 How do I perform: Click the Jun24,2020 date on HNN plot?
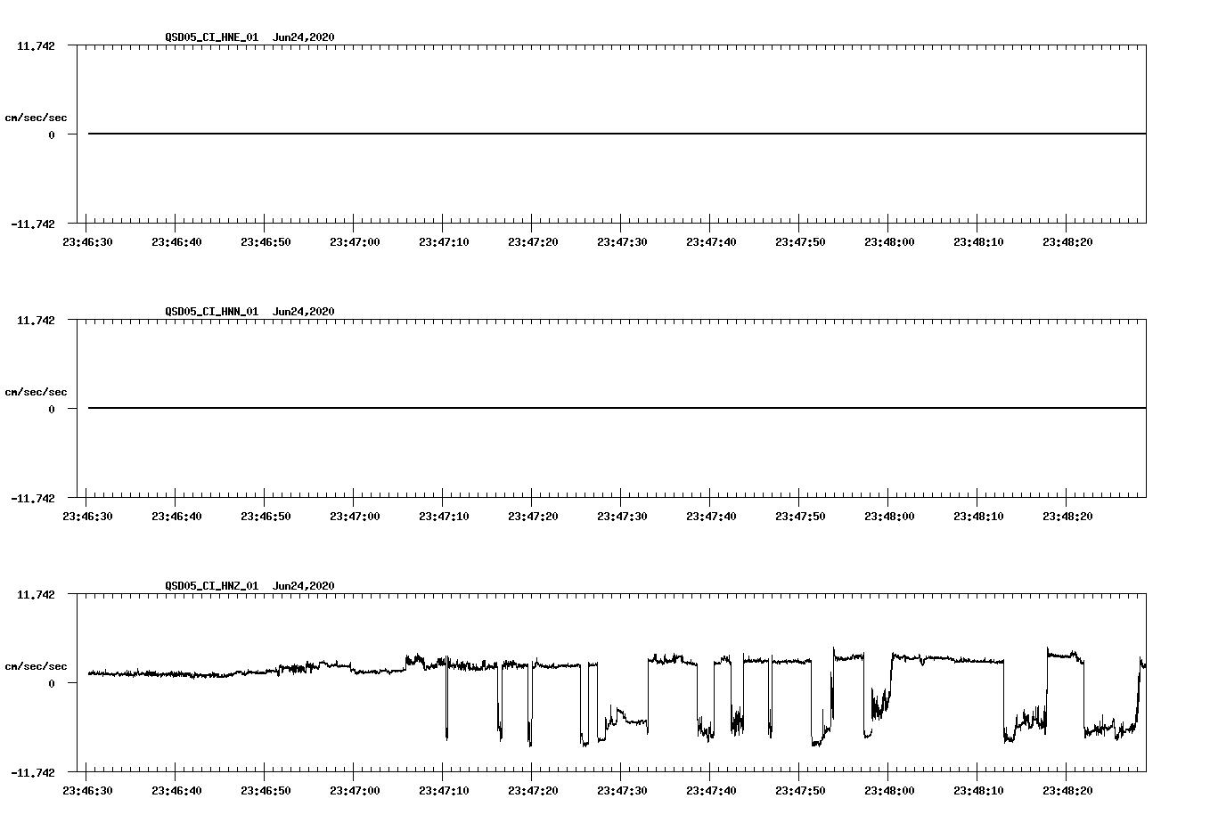pos(304,312)
